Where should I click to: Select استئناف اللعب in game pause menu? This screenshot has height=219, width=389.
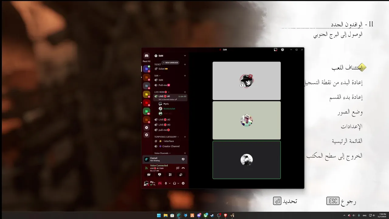[x=347, y=68]
